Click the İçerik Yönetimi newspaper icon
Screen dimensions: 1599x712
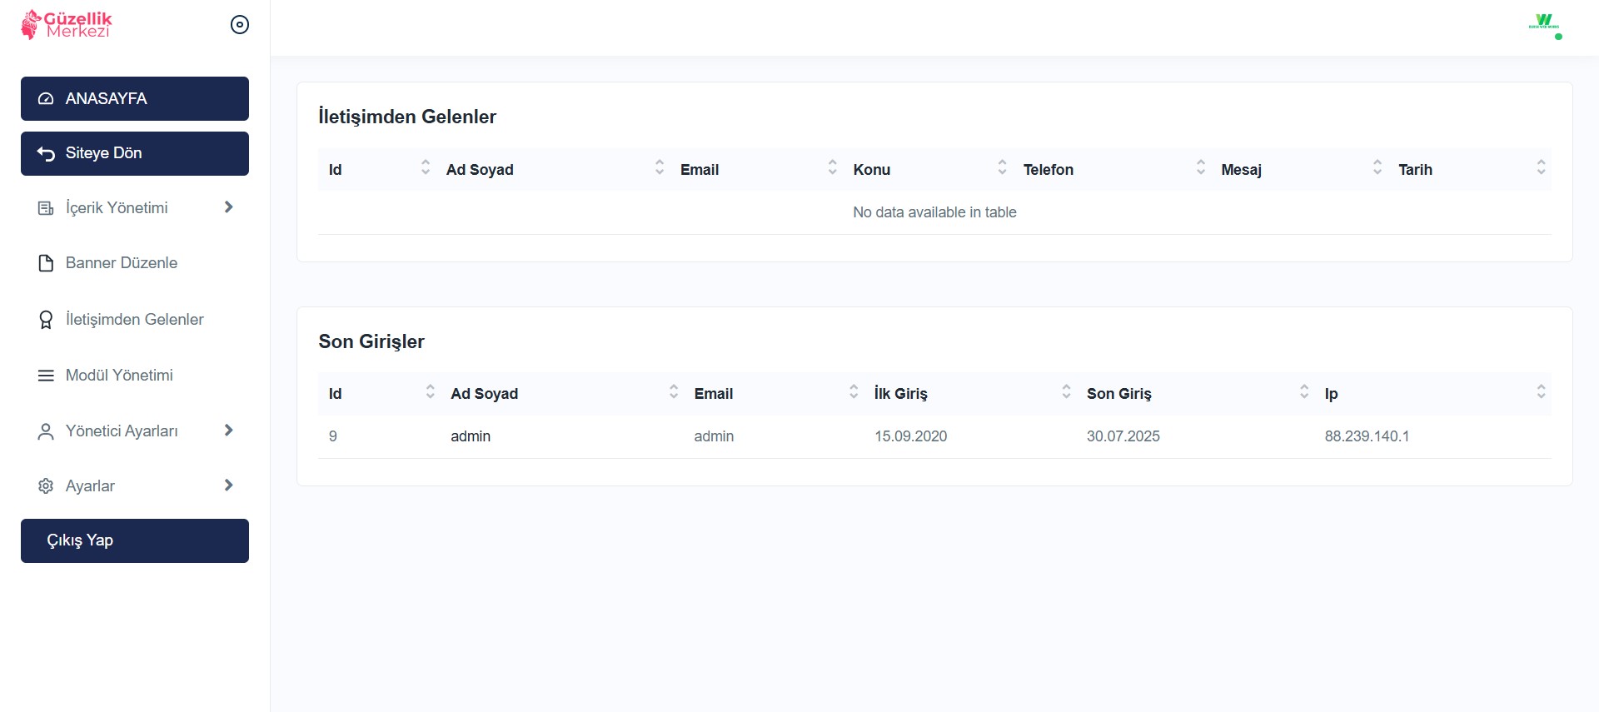[x=46, y=208]
